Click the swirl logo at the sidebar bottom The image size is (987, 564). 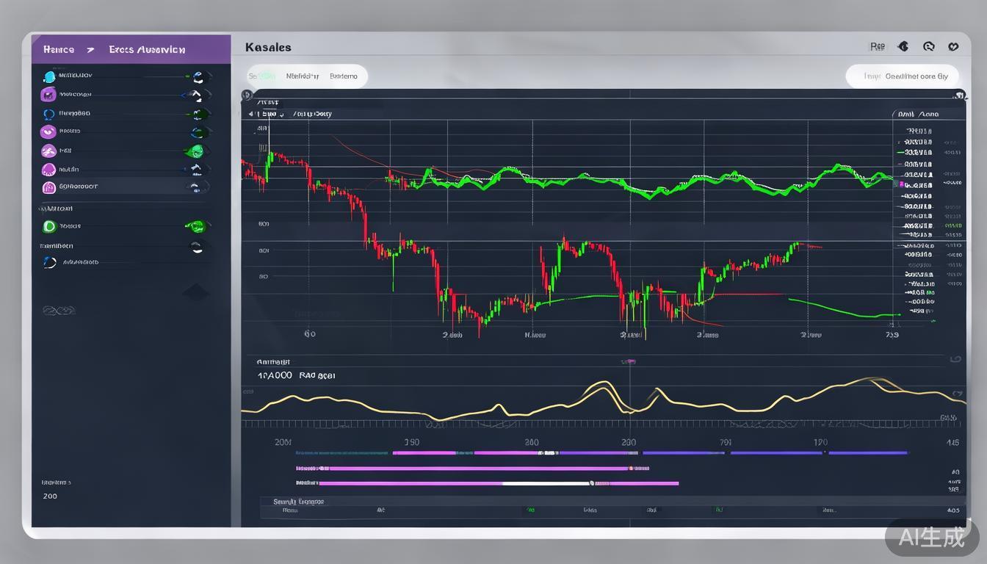[x=59, y=311]
